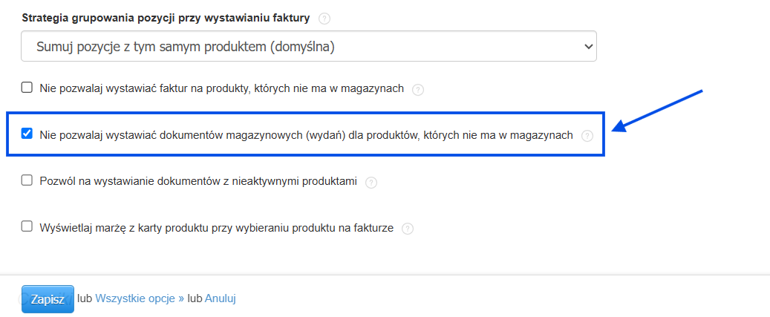Enable Wyświetlaj marżę z karty produktu checkbox
Viewport: 770px width, 317px height.
27,226
